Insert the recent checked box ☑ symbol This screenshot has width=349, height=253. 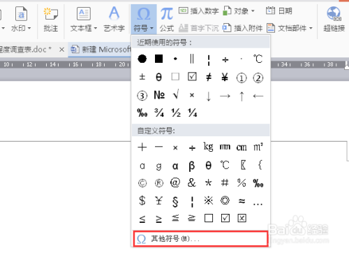pyautogui.click(x=192, y=77)
